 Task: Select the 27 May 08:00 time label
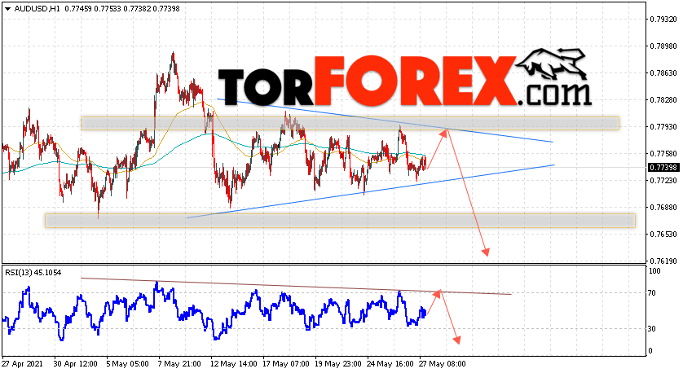click(442, 364)
